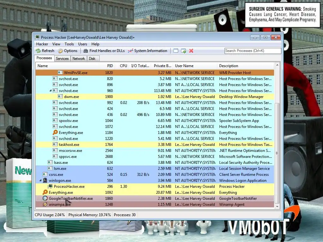Click the GoogleToolbarNotifier.exe icon

(45, 198)
